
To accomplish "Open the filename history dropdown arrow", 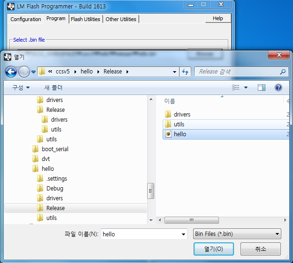I will (183, 234).
